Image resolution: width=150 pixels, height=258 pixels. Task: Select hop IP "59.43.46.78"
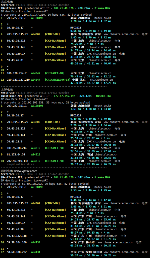click(x=15, y=229)
